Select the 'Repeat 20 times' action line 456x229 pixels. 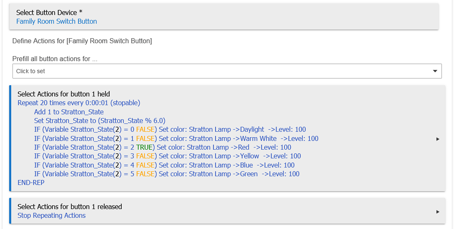79,103
